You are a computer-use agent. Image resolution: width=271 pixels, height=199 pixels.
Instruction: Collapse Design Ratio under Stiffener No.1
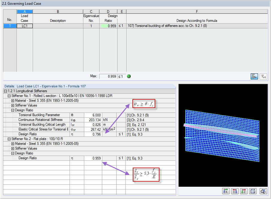[13, 110]
